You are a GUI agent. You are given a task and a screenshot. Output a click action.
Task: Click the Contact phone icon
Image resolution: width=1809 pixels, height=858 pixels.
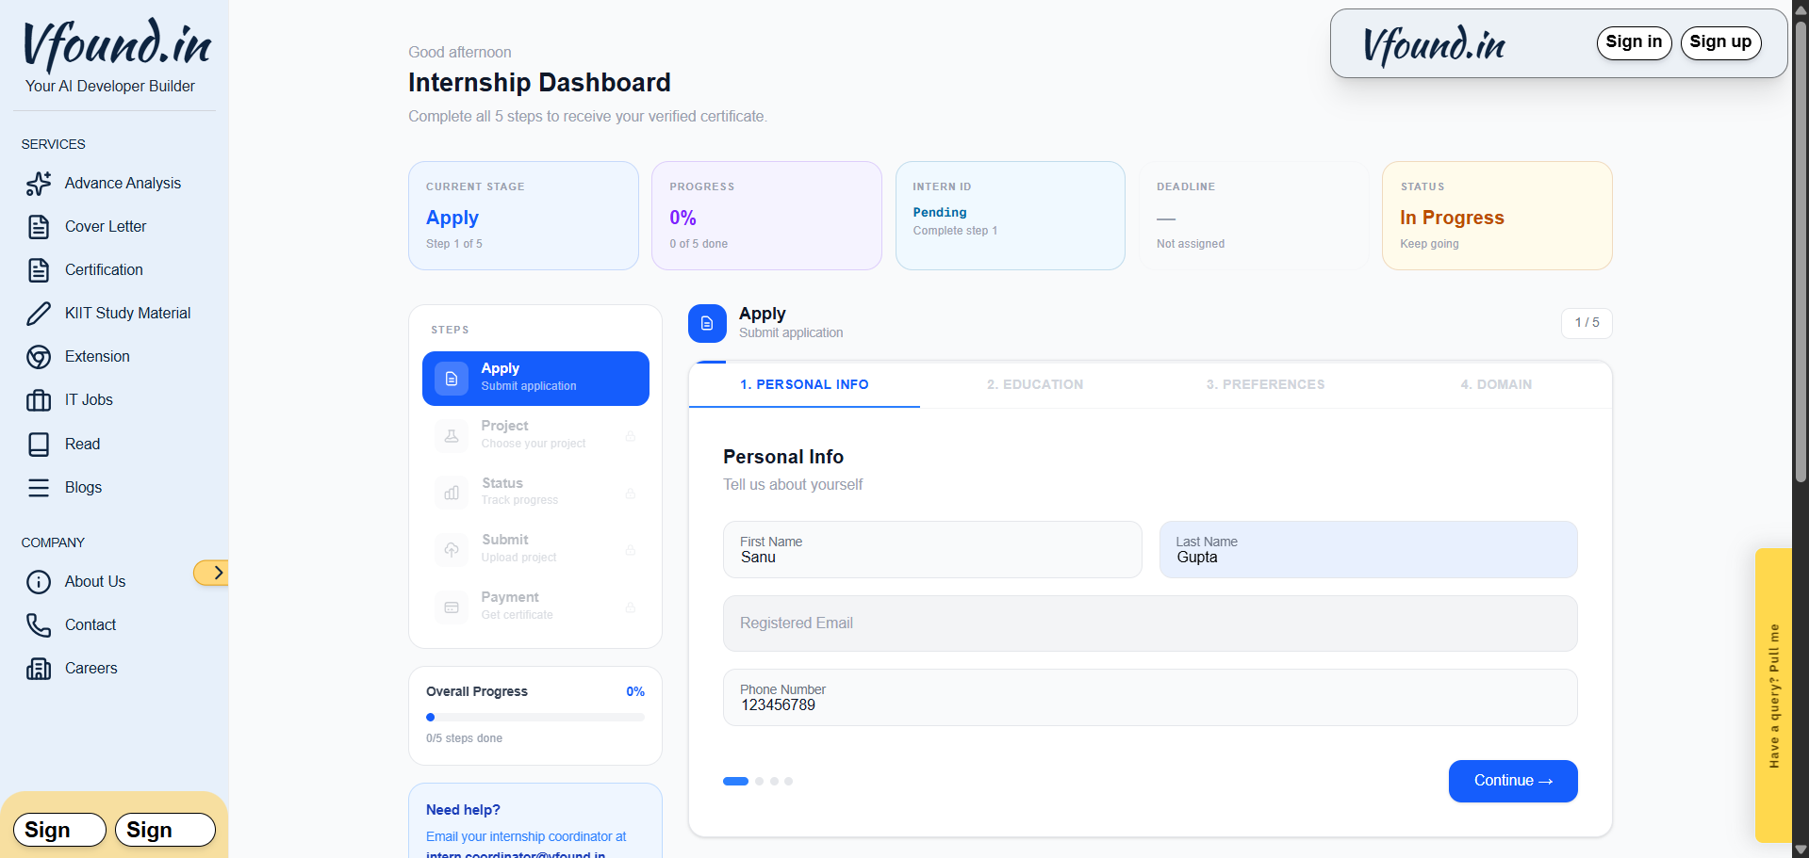click(x=39, y=625)
